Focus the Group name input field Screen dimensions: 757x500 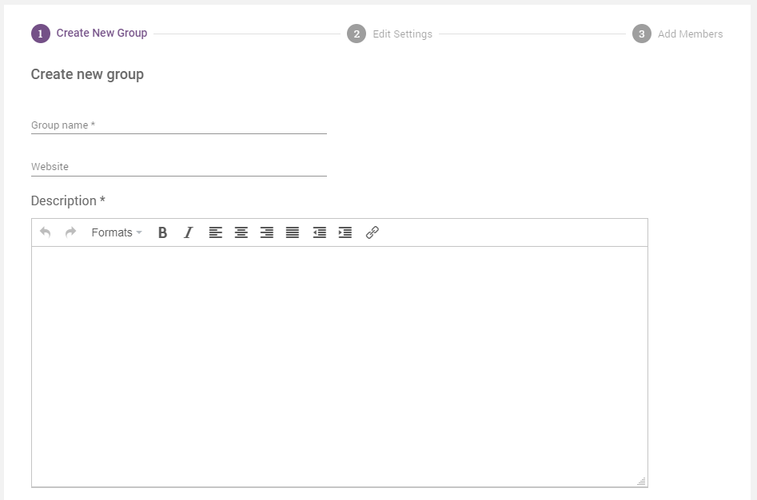click(x=178, y=125)
